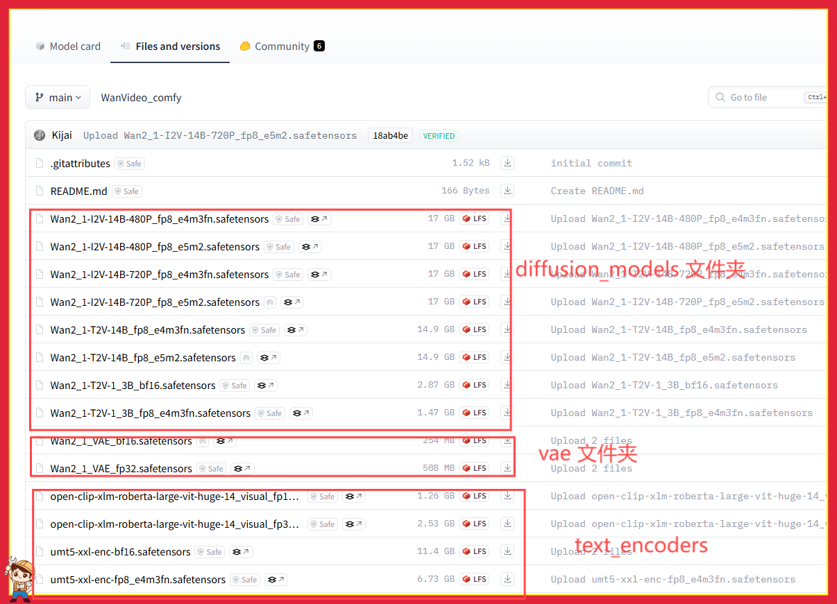Screen dimensions: 837x604
Task: Download Wan2_1-T2V-14B_fp8_e4m3fn.safetensors
Action: click(507, 329)
